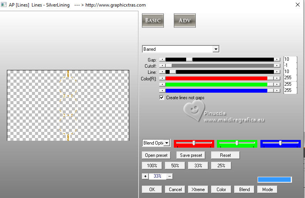305x198 pixels.
Task: Click the Gap value input field
Action: [290, 59]
